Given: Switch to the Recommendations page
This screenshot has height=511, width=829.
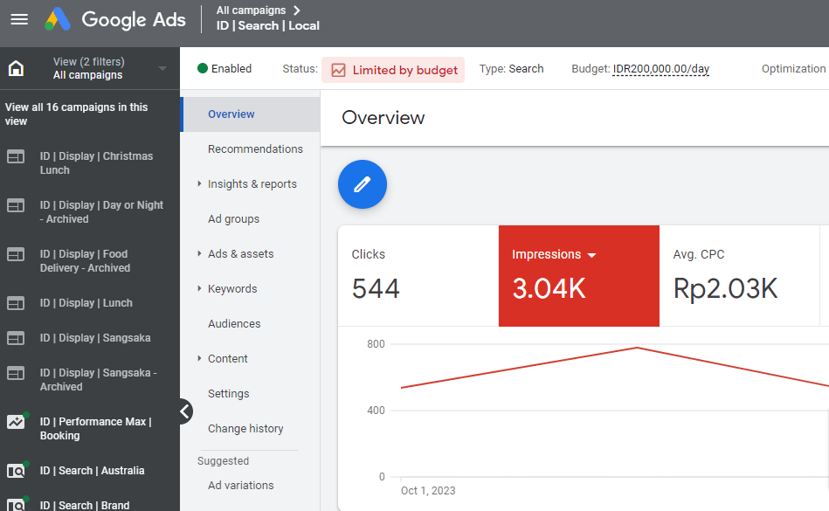Looking at the screenshot, I should (x=254, y=149).
